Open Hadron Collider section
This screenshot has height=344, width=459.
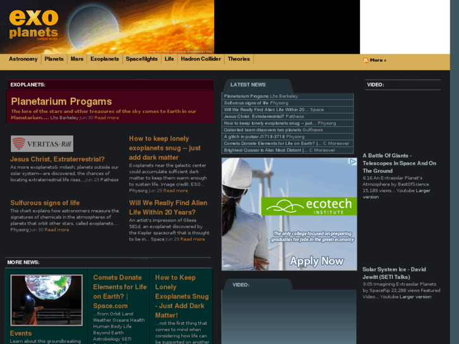[201, 59]
